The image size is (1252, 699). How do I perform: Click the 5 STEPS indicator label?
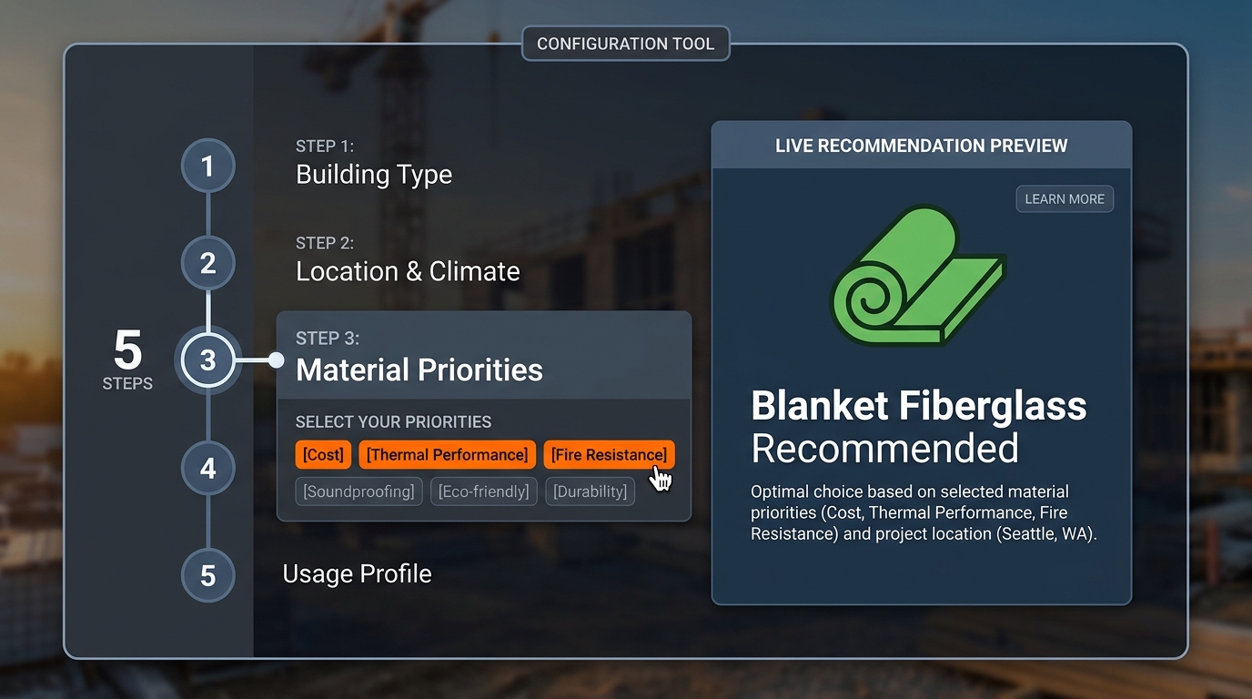(127, 362)
